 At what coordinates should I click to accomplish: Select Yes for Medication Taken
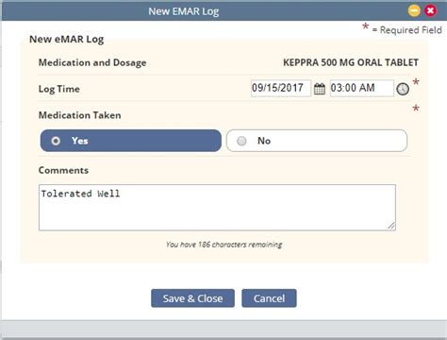(x=131, y=141)
